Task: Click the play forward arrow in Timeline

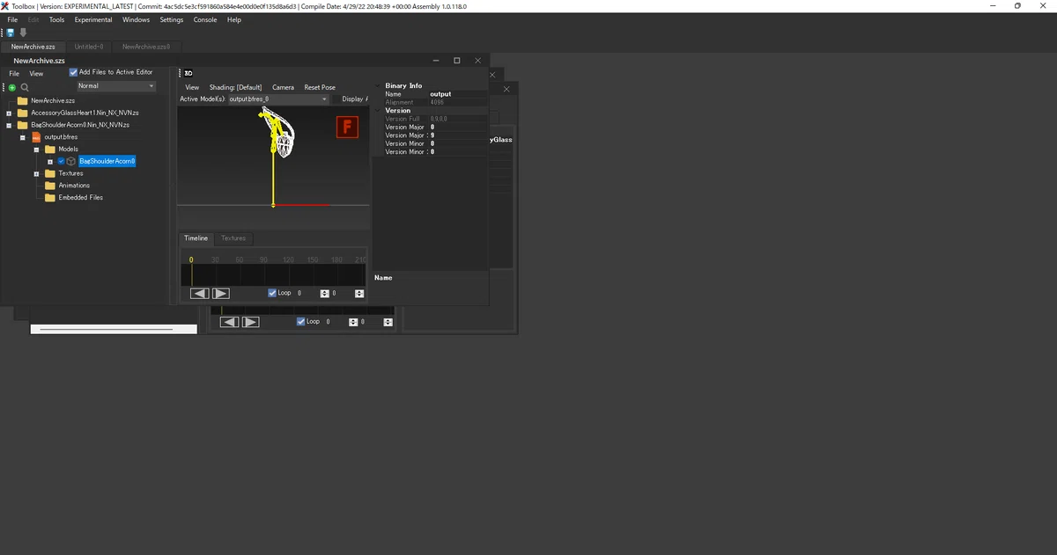Action: coord(221,293)
